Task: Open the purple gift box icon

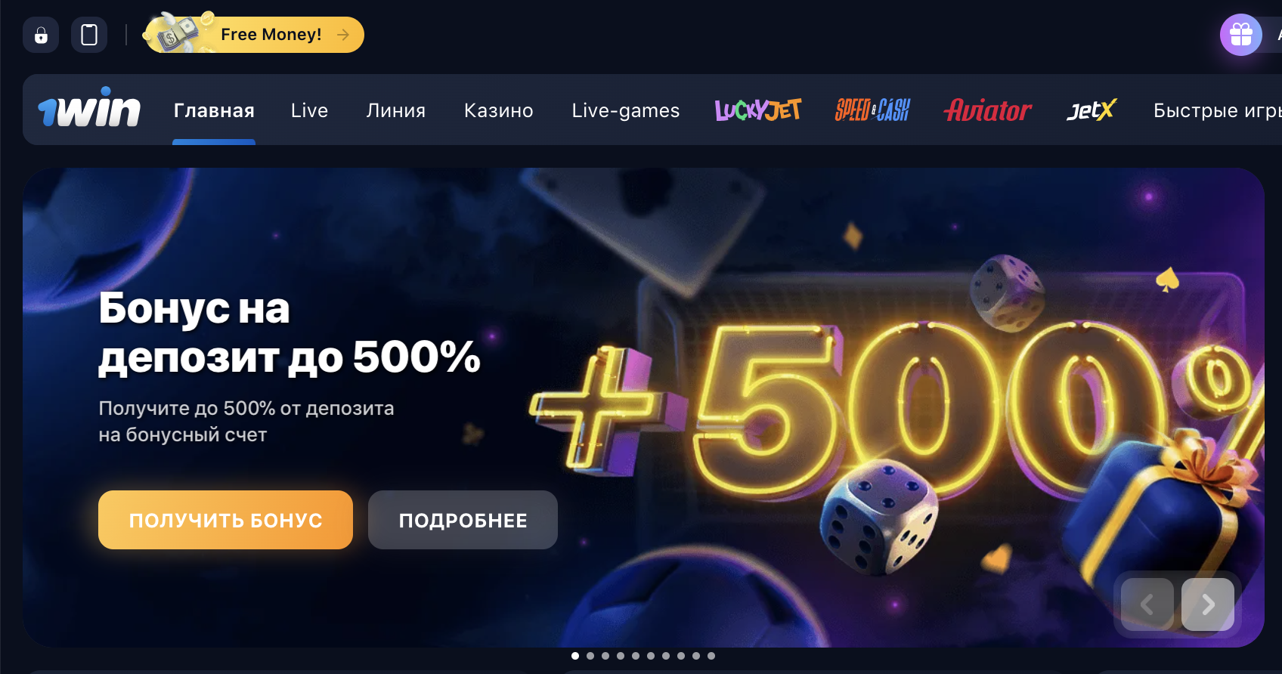Action: 1241,35
